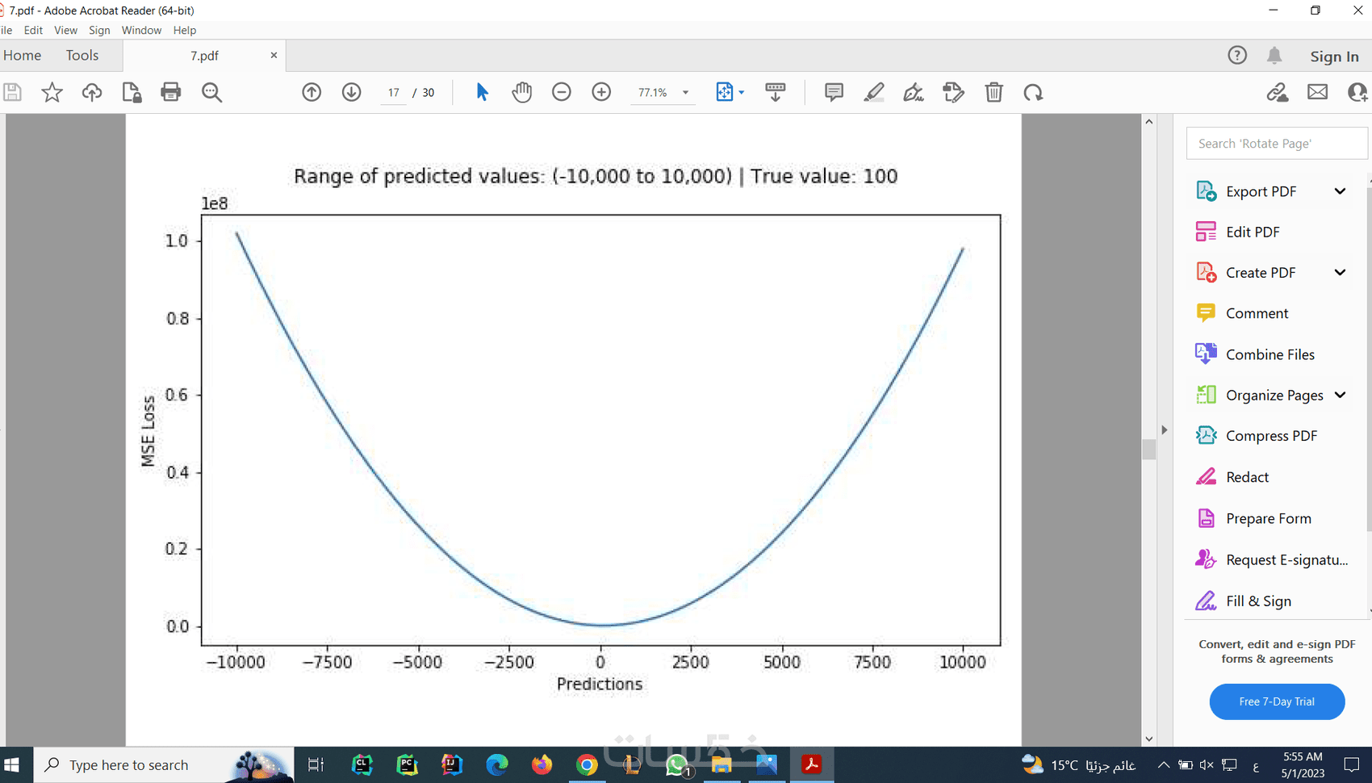Viewport: 1372px width, 783px height.
Task: Open the Sign menu
Action: 99,30
